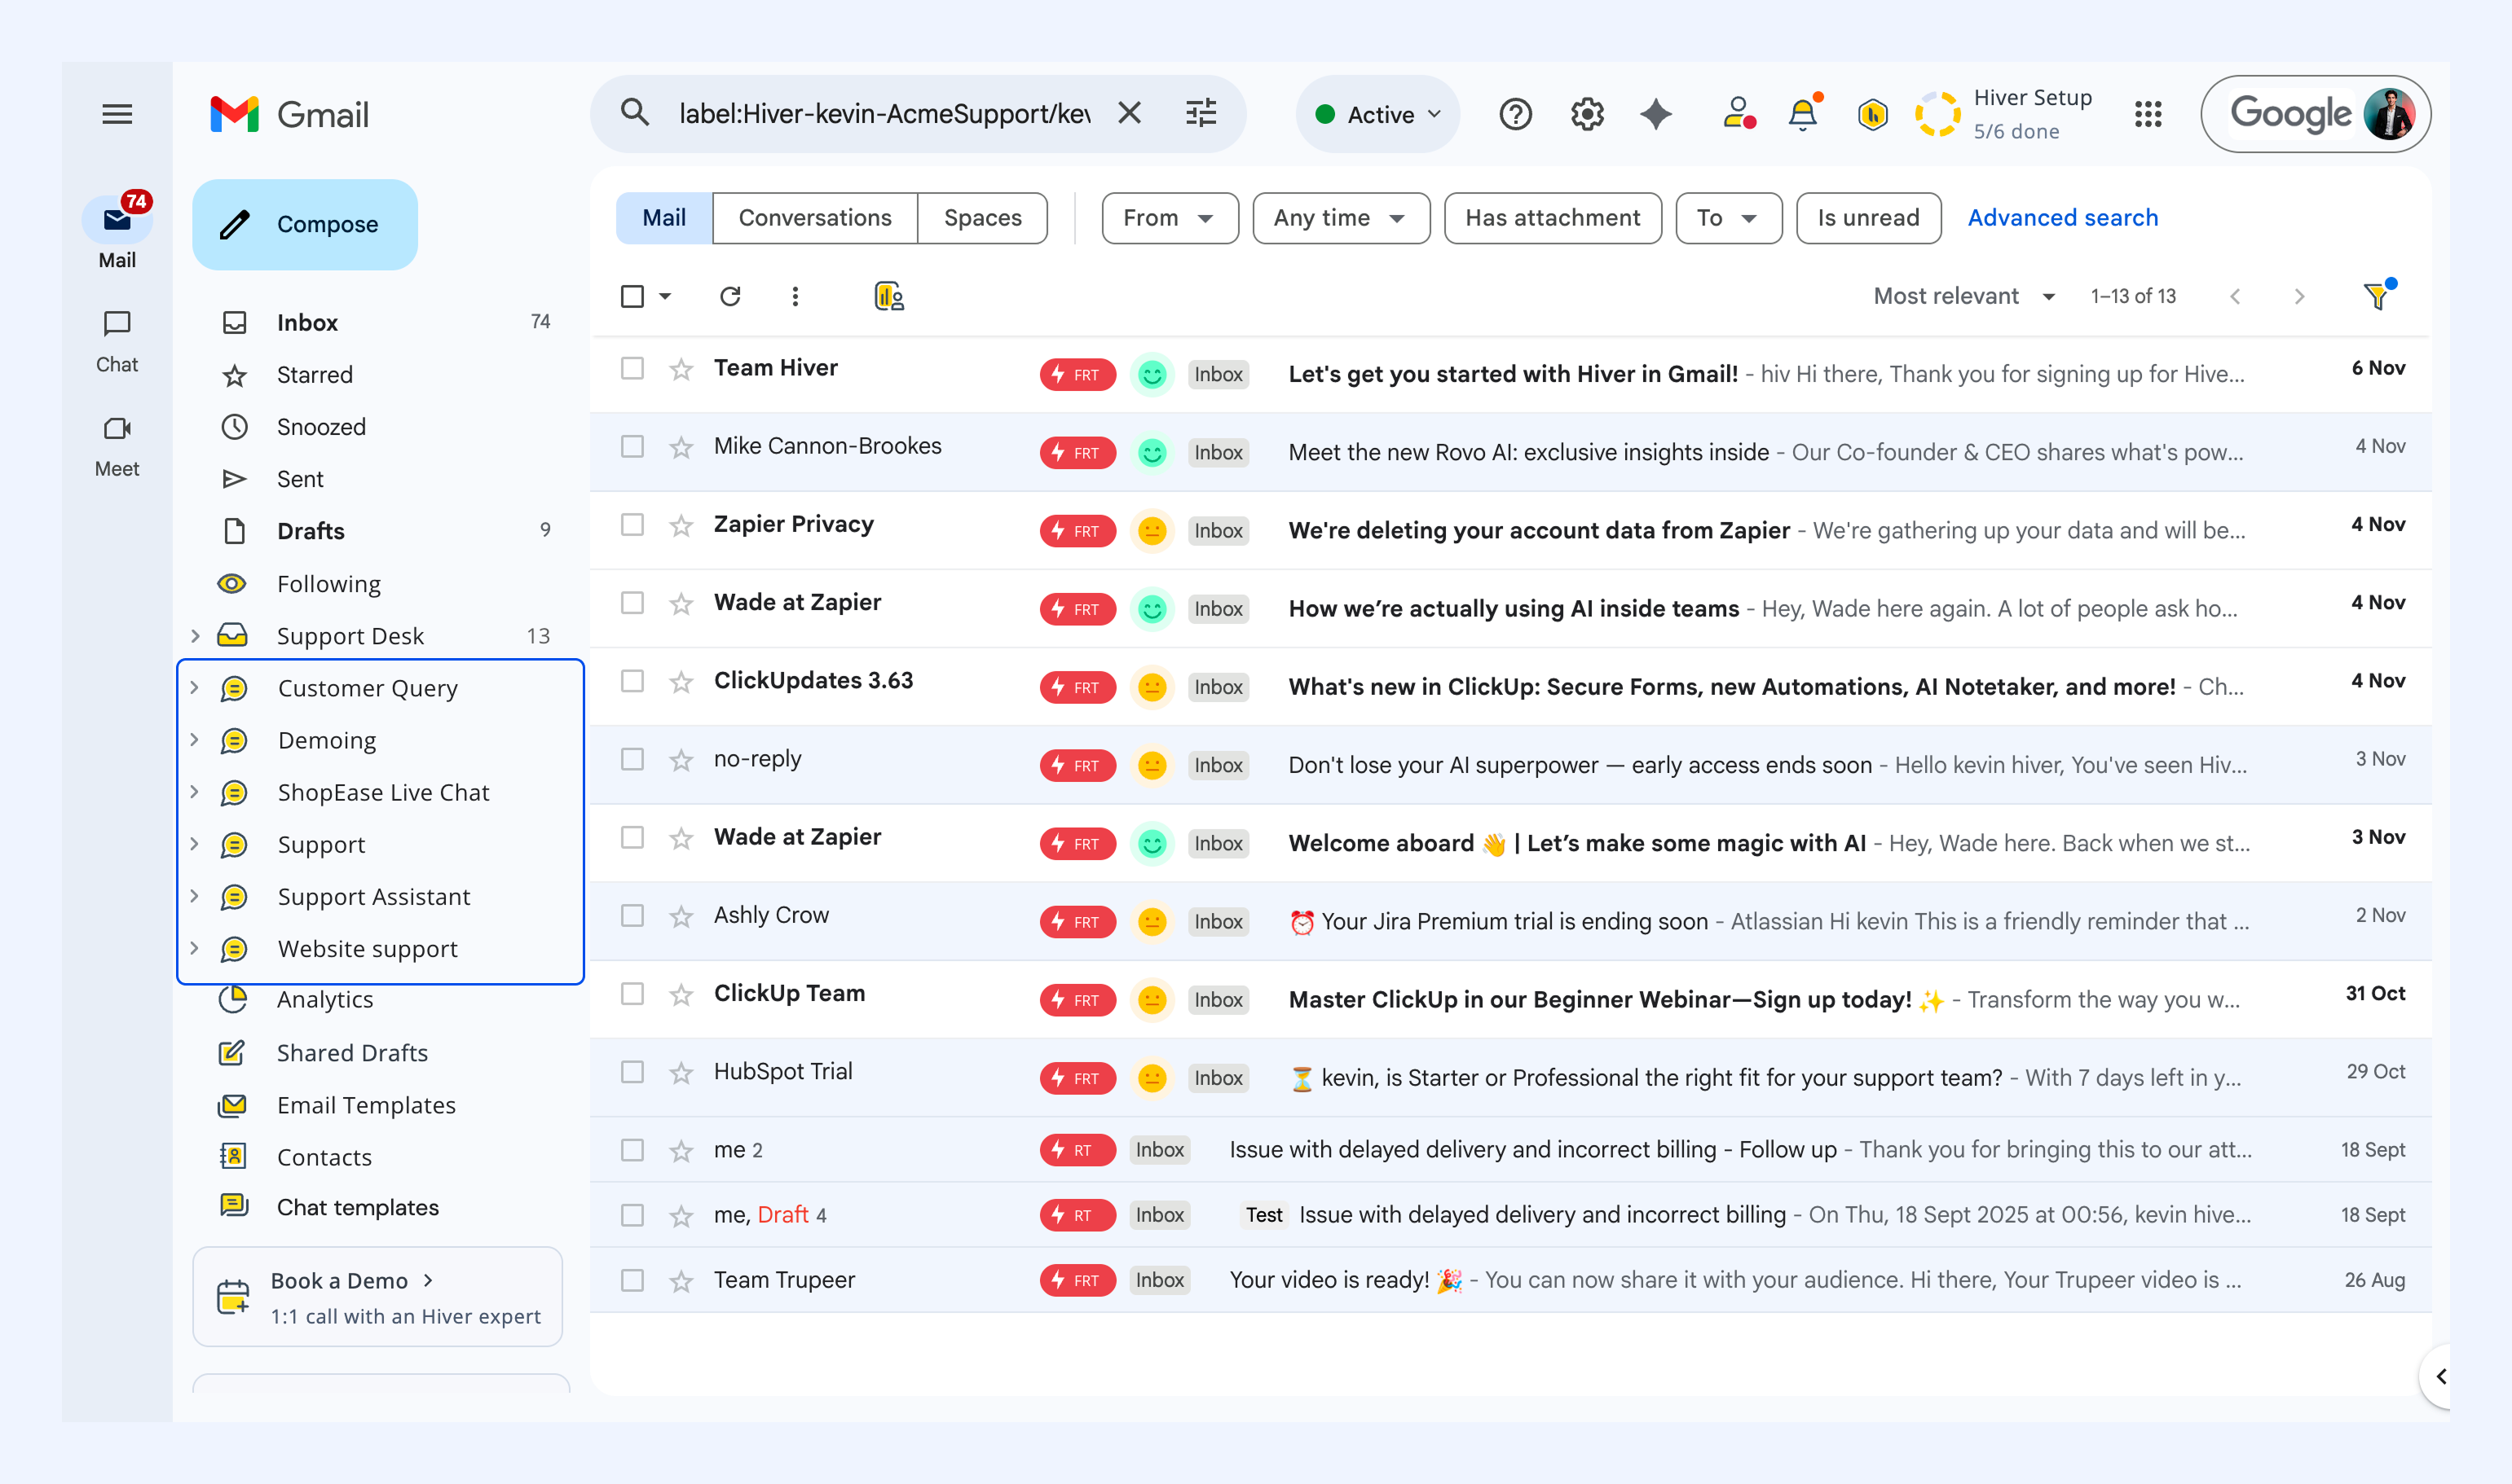Open the From filter dropdown
Screen dimensions: 2512x1484
pos(1170,218)
